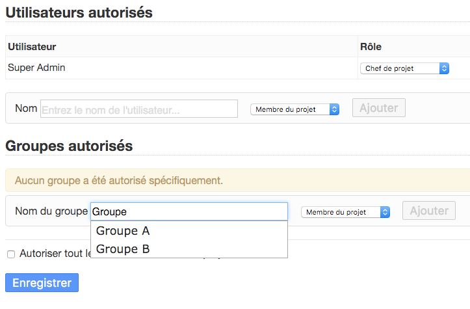470x309 pixels.
Task: Click the 'Groupes autorisés' heading
Action: pos(69,146)
